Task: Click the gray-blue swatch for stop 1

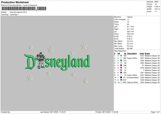Action: click(x=121, y=56)
